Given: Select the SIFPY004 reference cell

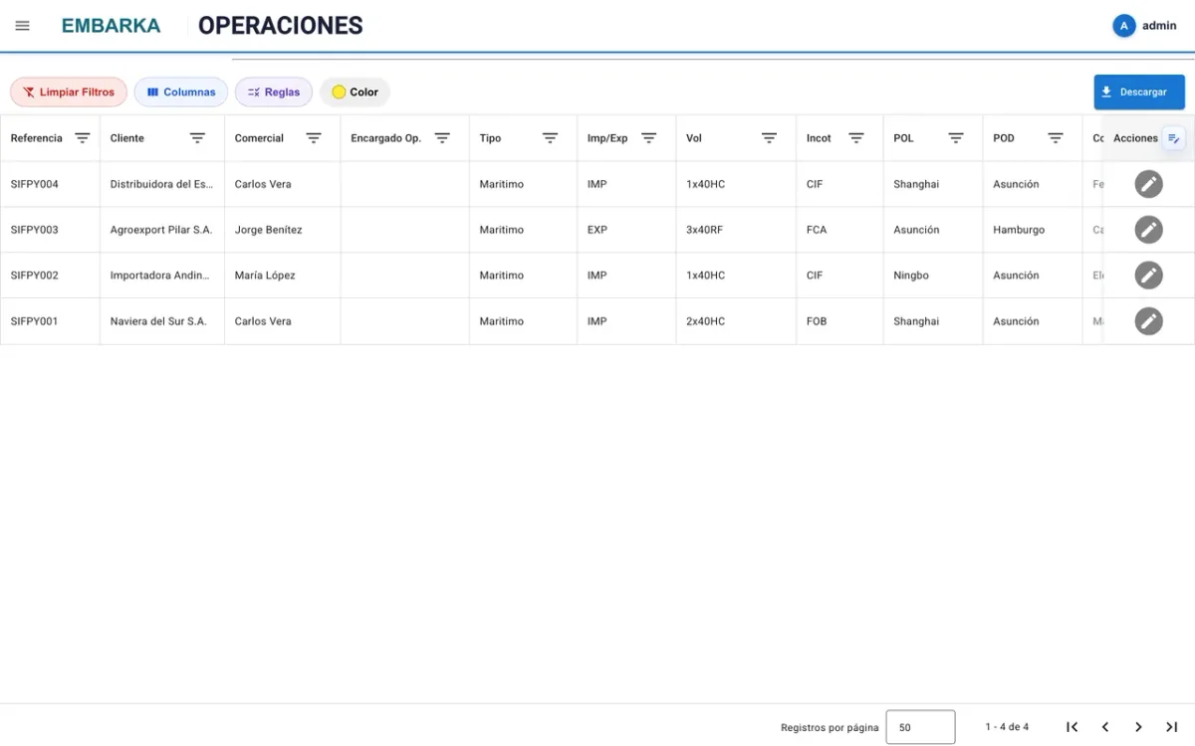Looking at the screenshot, I should (50, 184).
